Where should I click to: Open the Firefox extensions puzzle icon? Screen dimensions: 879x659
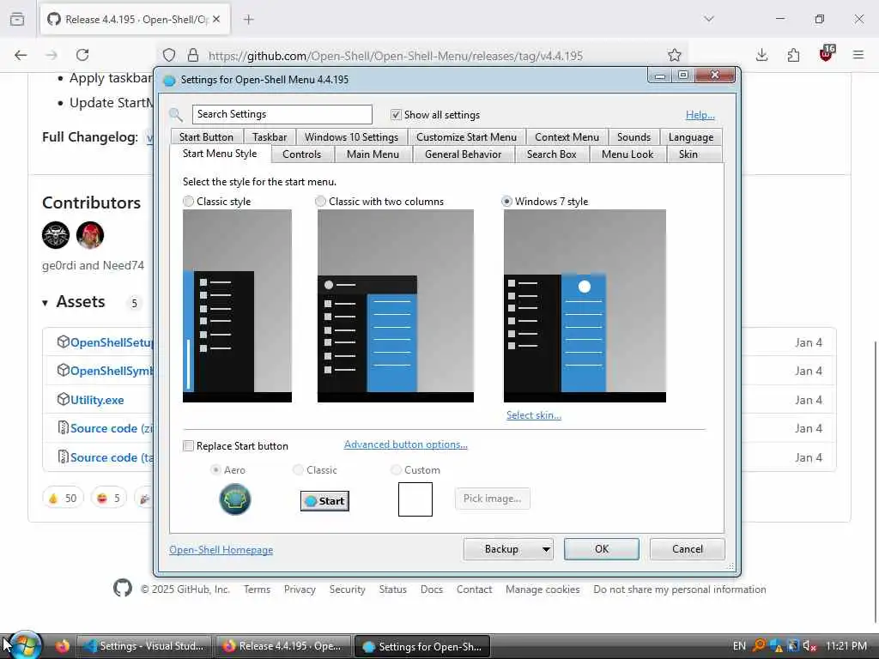coord(793,55)
